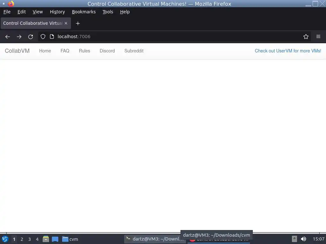Open the File menu
Screen dimensions: 326x244
click(x=7, y=12)
